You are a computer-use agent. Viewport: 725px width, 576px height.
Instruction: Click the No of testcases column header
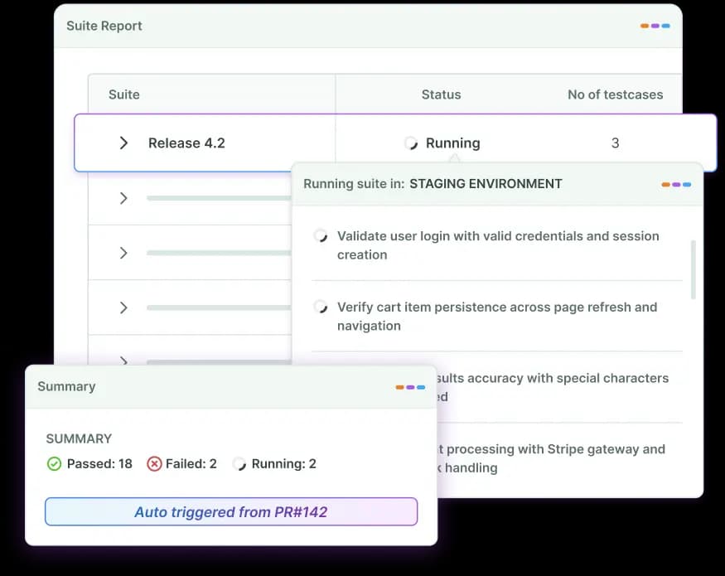[x=616, y=94]
